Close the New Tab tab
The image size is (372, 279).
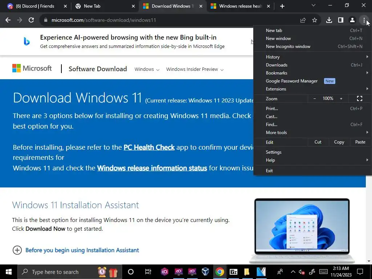click(x=133, y=6)
